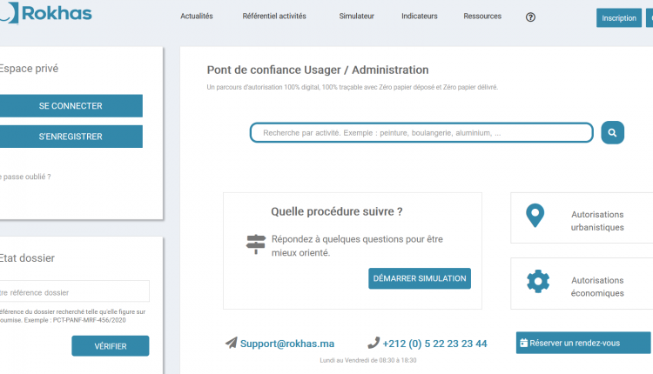Click the paper plane email icon

coord(231,343)
